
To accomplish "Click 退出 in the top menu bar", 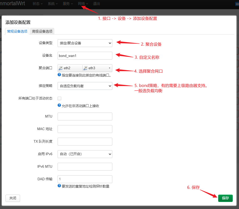I will point(96,4).
